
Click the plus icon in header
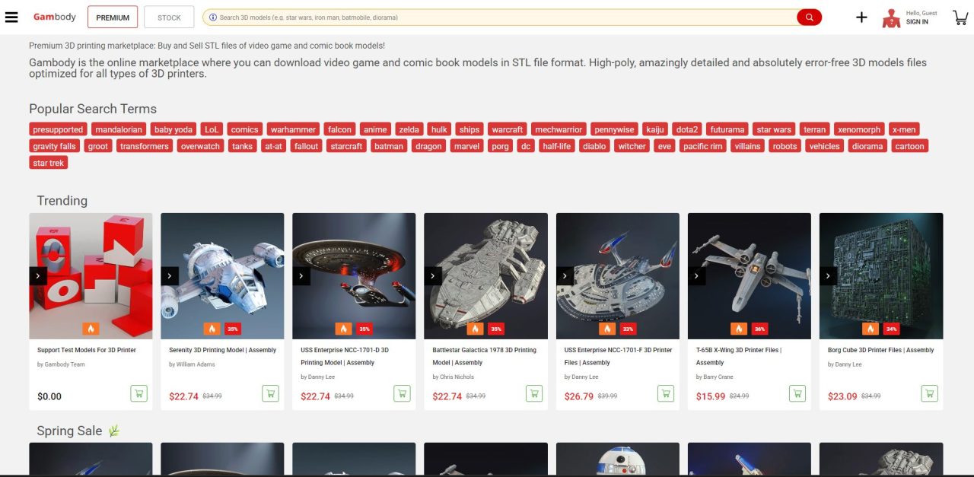[861, 17]
